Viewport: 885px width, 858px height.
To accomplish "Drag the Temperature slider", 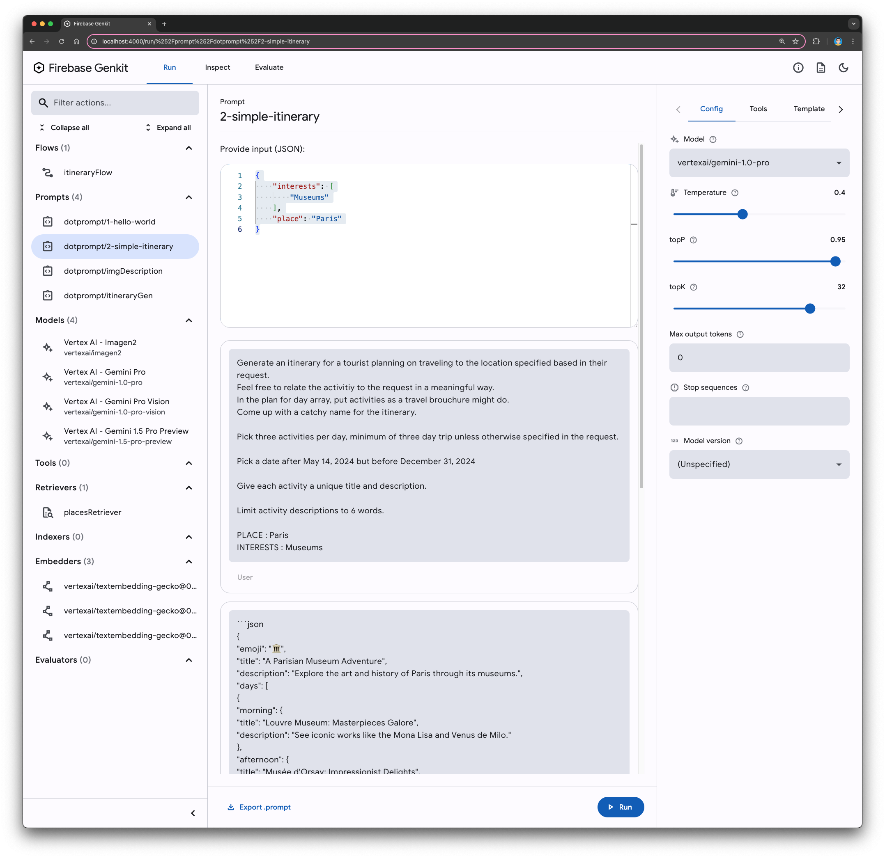I will (x=742, y=214).
